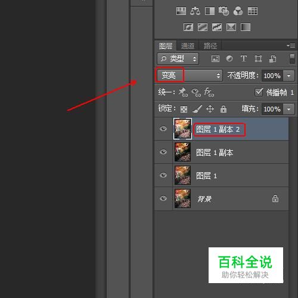Select the 图层 1 layer thumbnail
Image resolution: width=298 pixels, height=298 pixels.
[x=182, y=175]
